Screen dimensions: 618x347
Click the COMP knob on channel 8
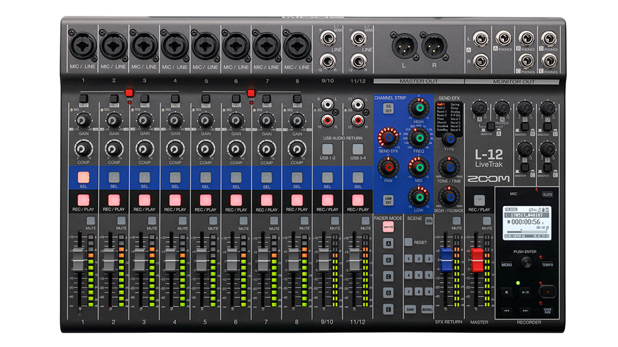pos(297,149)
